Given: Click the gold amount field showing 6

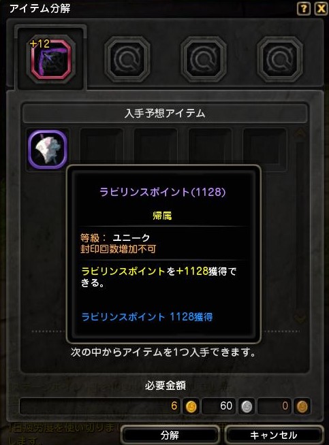Looking at the screenshot, I should [x=99, y=406].
